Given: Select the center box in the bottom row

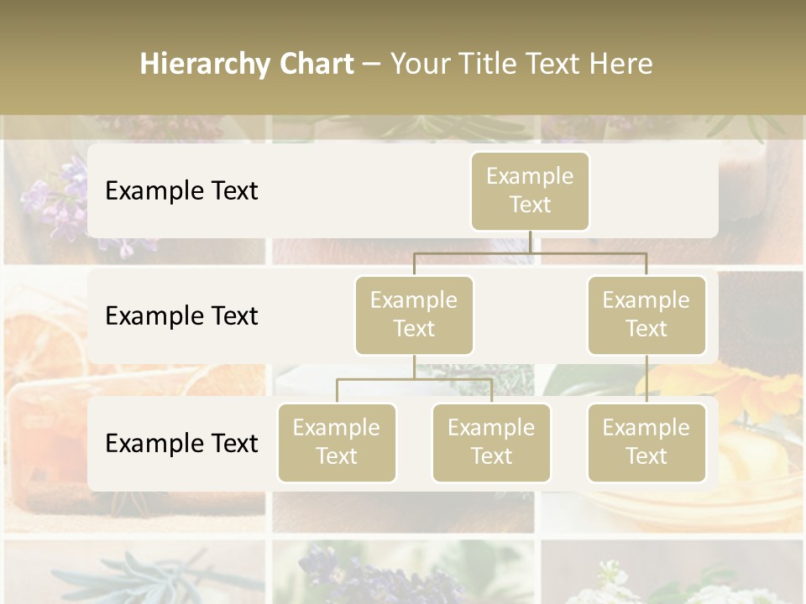Looking at the screenshot, I should (x=491, y=442).
